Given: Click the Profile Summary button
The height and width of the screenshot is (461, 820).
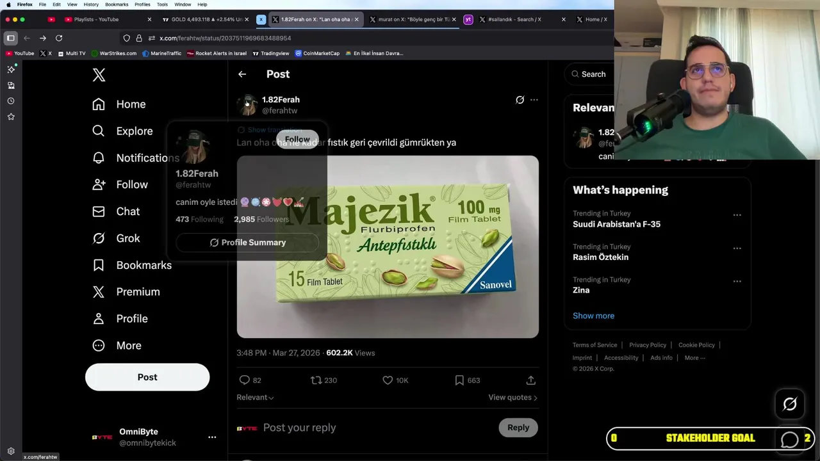Looking at the screenshot, I should click(247, 243).
